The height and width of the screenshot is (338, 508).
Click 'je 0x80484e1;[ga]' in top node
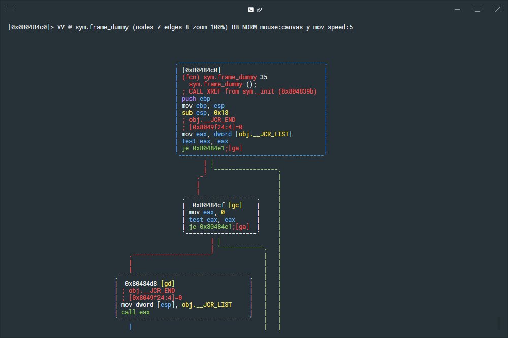point(212,148)
